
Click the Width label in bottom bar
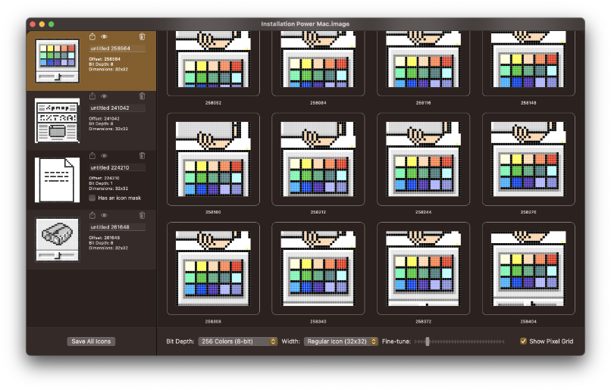coord(290,342)
